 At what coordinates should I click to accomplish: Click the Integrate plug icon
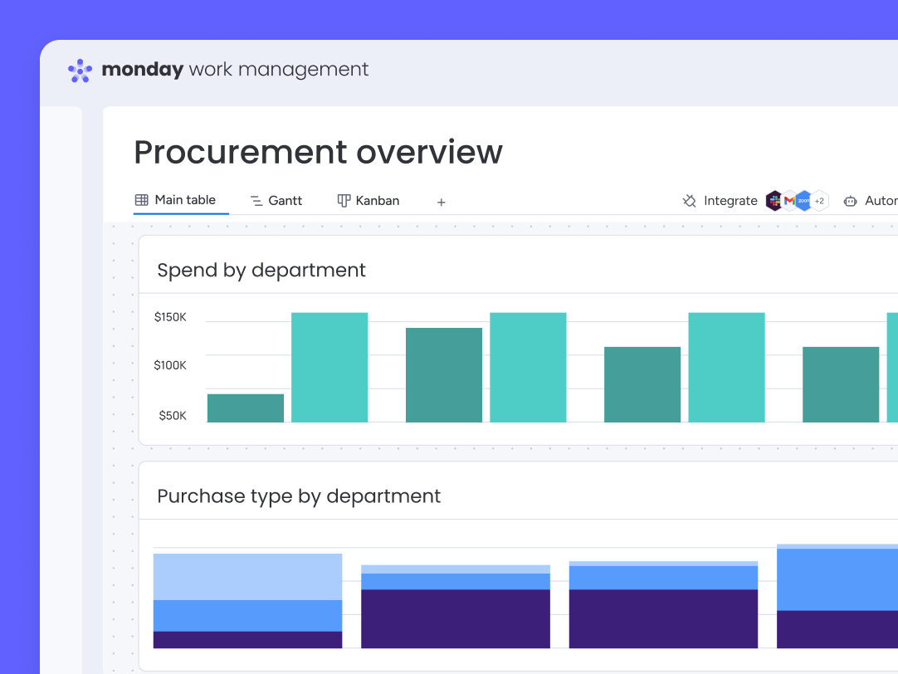pyautogui.click(x=690, y=200)
